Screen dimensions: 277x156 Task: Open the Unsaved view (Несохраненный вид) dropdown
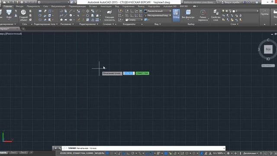click(158, 16)
